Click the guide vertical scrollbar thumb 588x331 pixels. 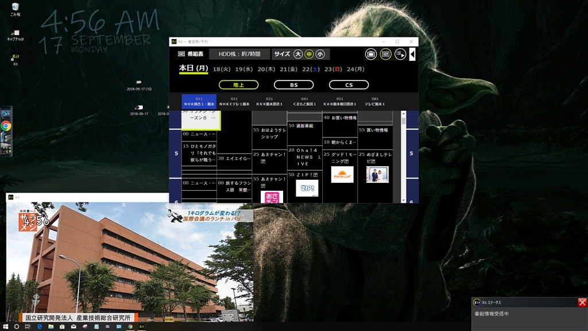[404, 121]
